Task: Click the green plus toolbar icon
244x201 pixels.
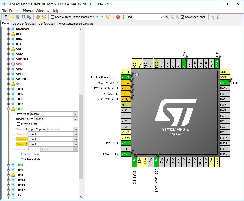Action: (124, 17)
